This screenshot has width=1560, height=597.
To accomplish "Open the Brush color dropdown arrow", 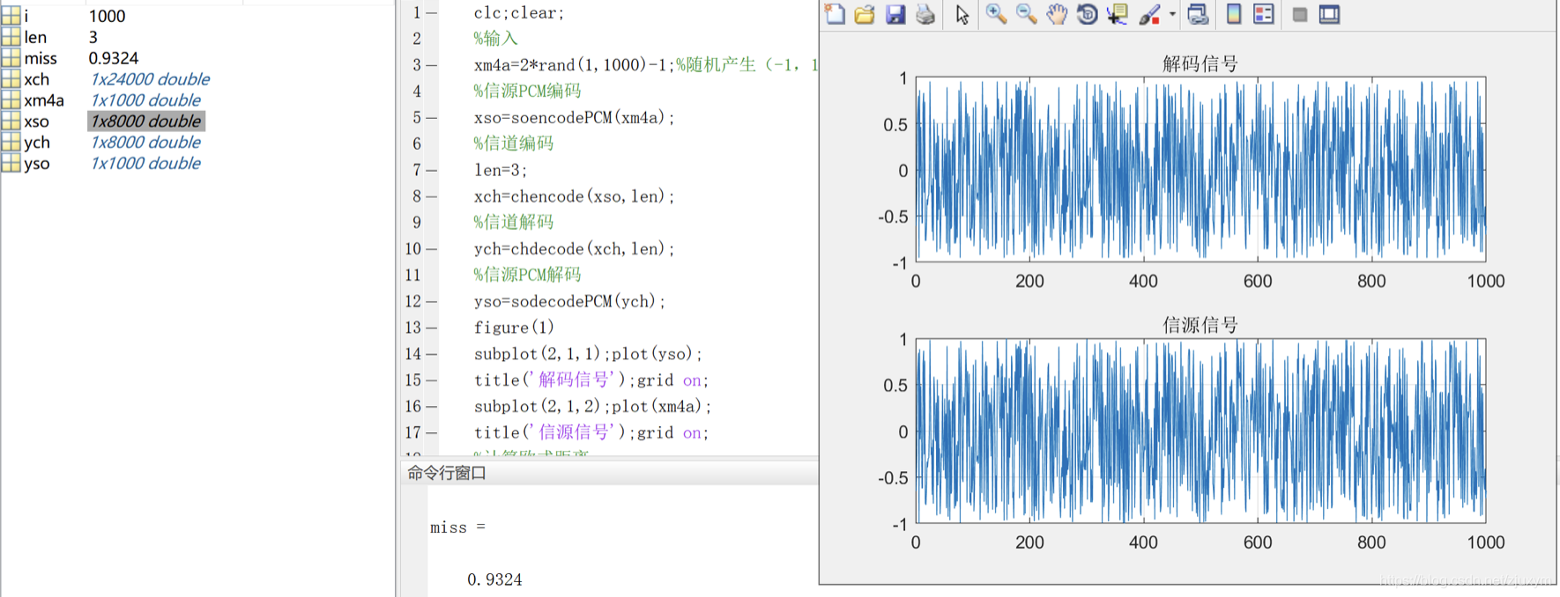I will (1172, 14).
